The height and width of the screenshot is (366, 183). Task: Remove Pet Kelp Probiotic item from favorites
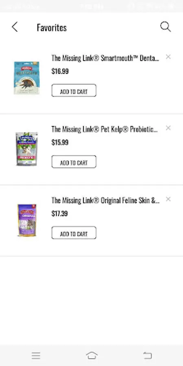coord(168,128)
